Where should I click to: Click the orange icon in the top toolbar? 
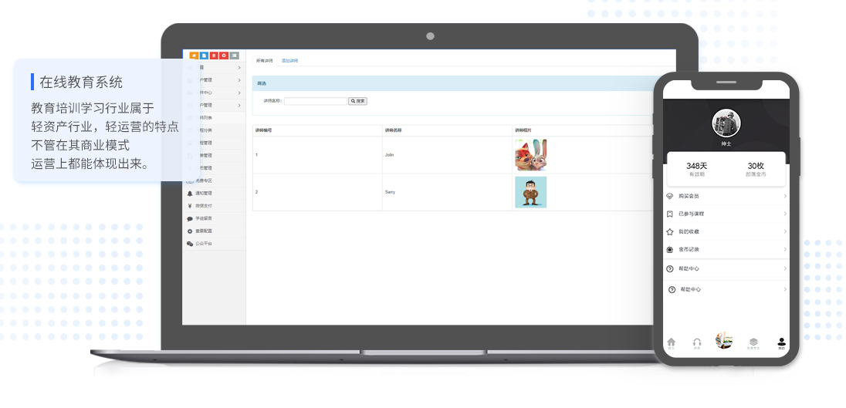pyautogui.click(x=194, y=56)
